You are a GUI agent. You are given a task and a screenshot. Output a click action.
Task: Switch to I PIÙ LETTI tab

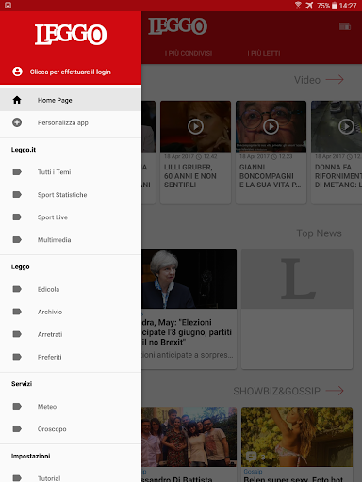[264, 53]
